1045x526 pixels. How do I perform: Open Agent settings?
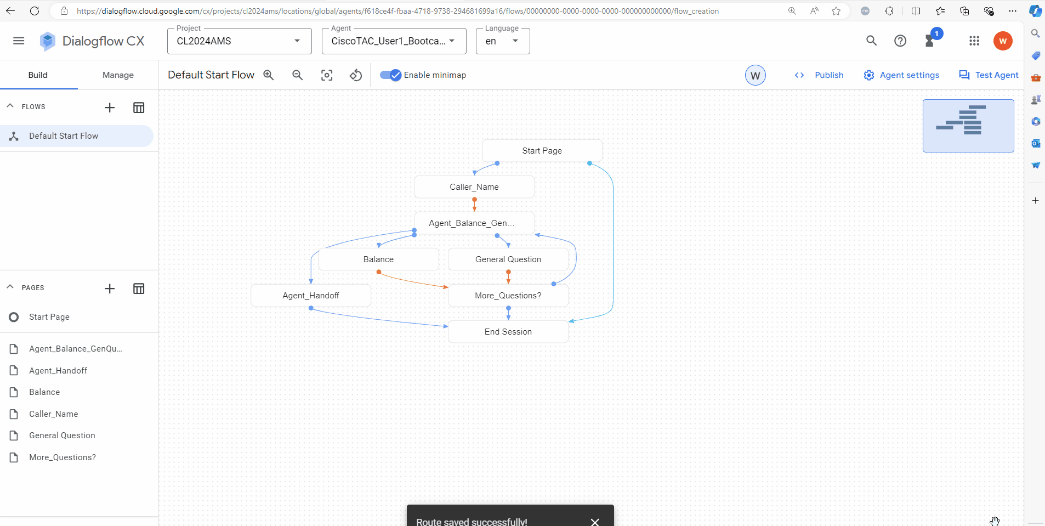901,75
